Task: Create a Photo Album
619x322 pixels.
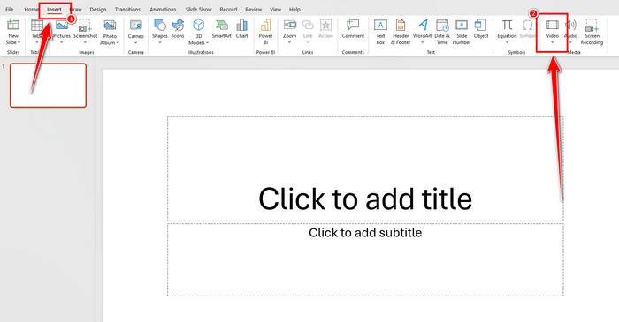Action: [x=110, y=32]
